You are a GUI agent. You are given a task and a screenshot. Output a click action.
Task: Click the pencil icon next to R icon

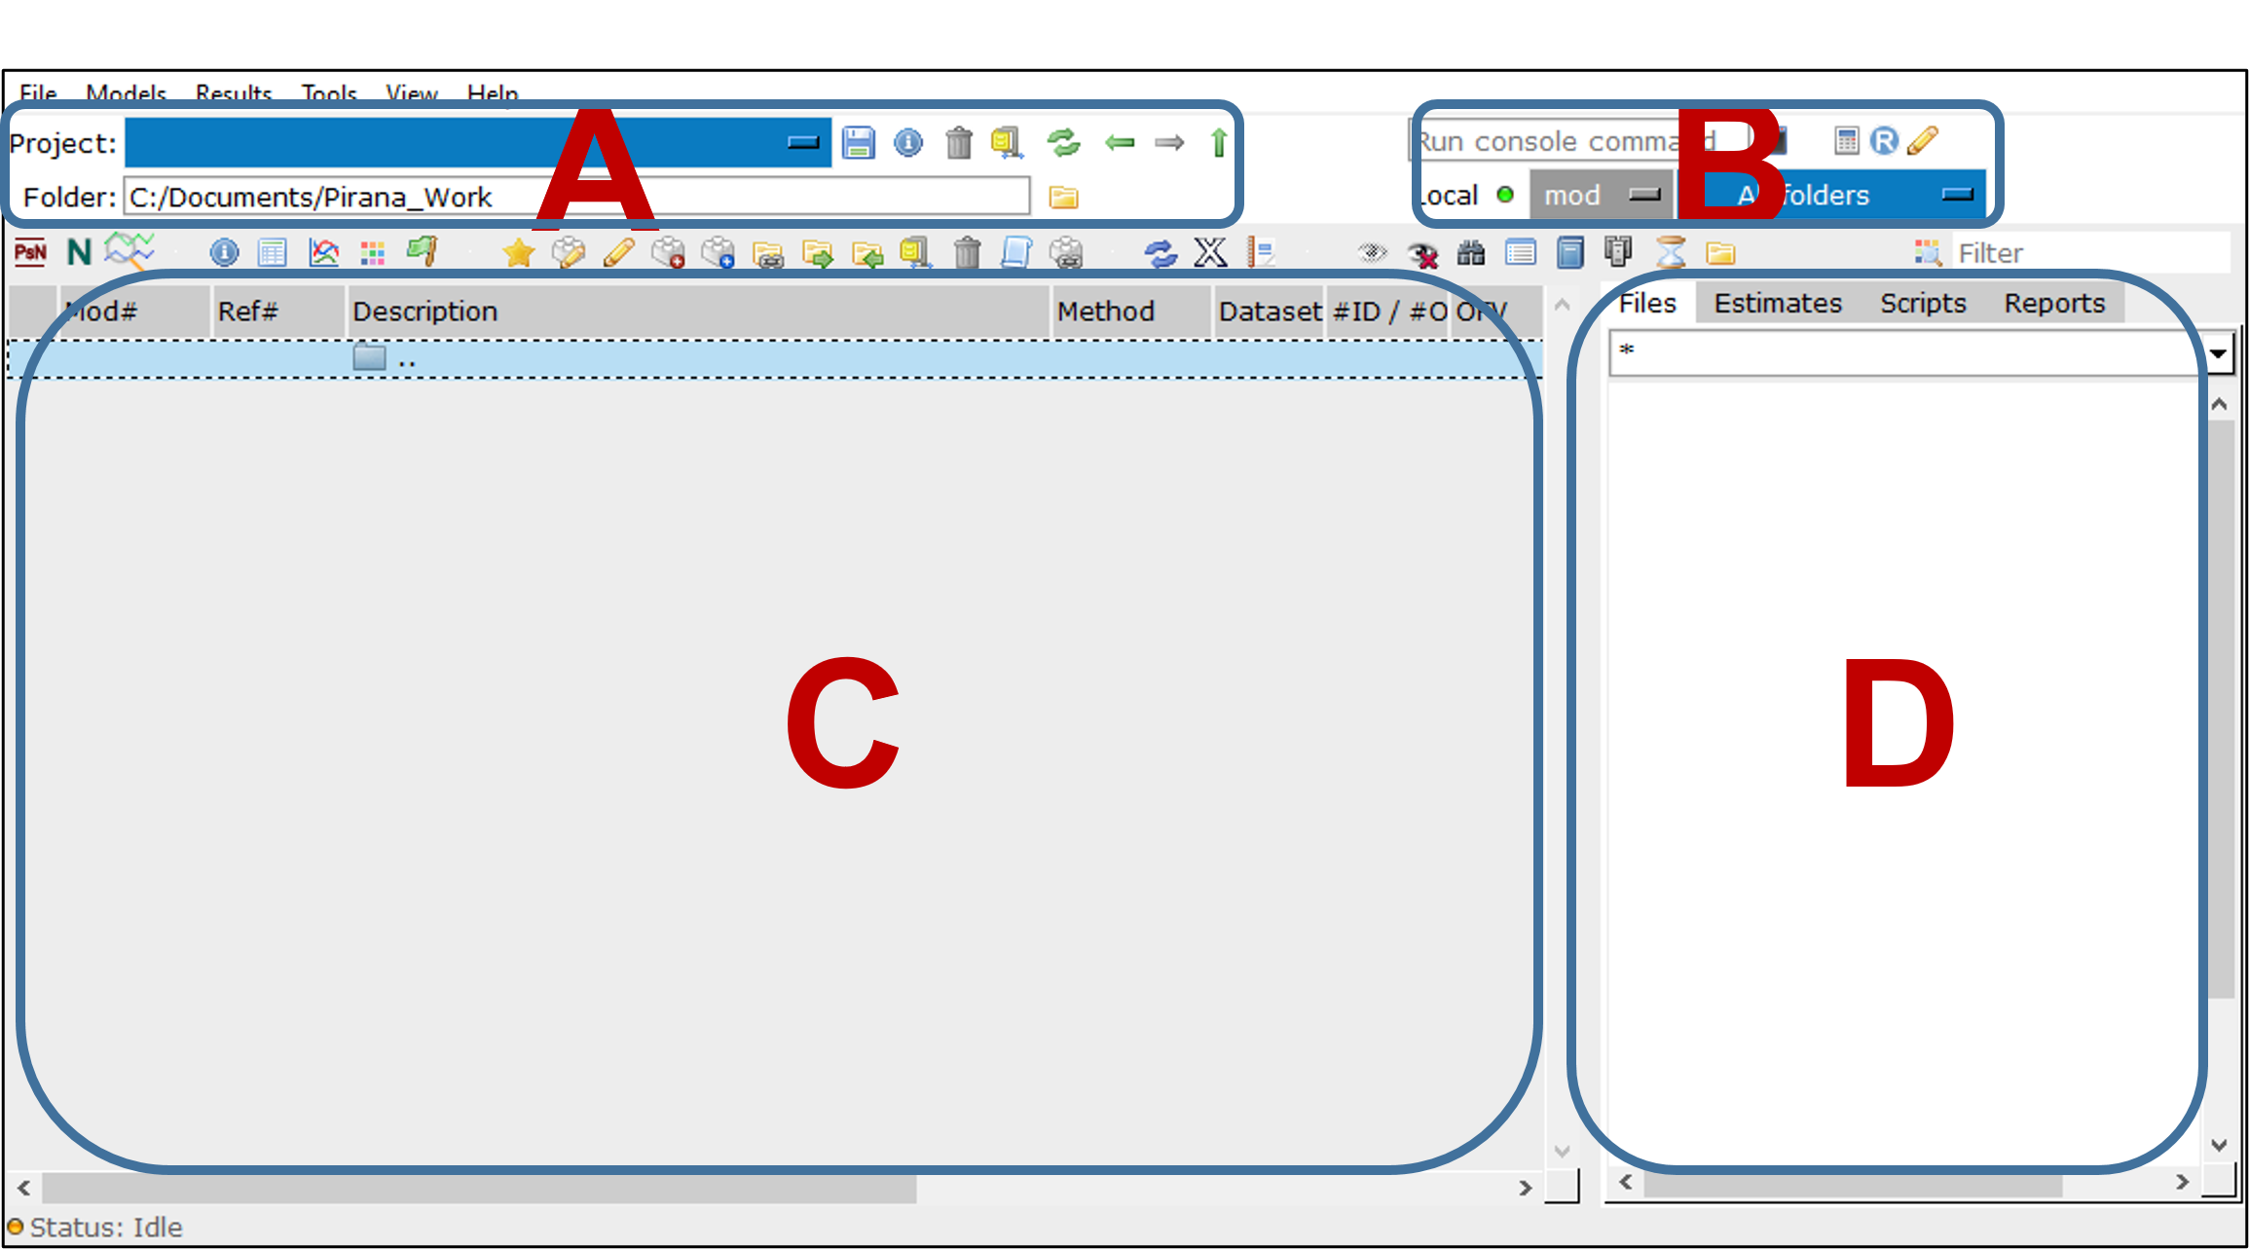pyautogui.click(x=1923, y=141)
